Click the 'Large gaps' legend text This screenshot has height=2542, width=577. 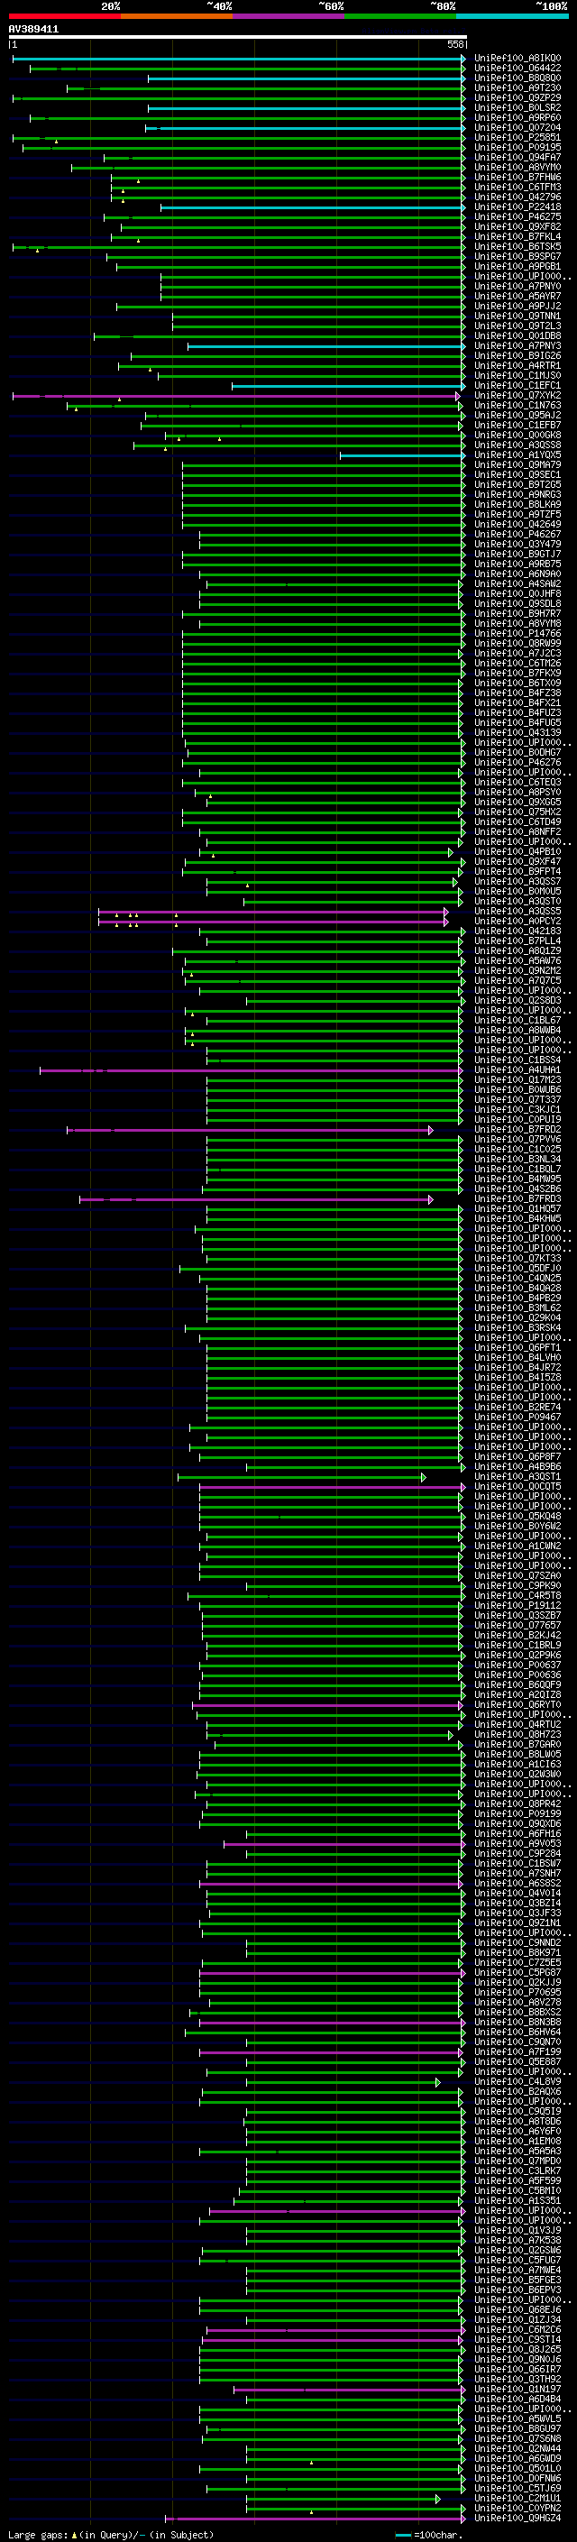tap(39, 2534)
